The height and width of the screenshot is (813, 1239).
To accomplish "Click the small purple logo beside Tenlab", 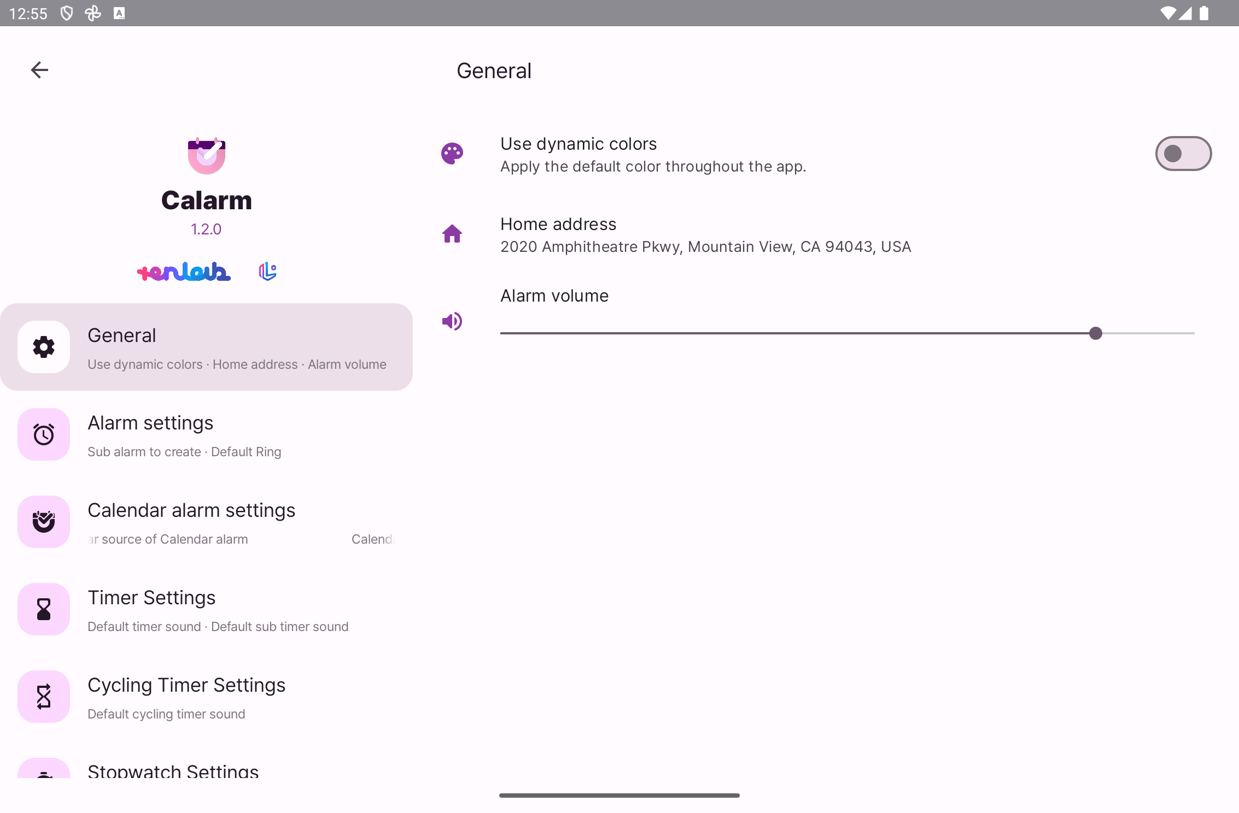I will [x=267, y=271].
